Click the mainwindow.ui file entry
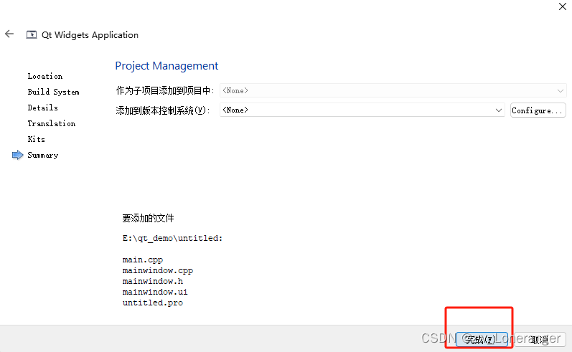The height and width of the screenshot is (352, 572). point(155,292)
